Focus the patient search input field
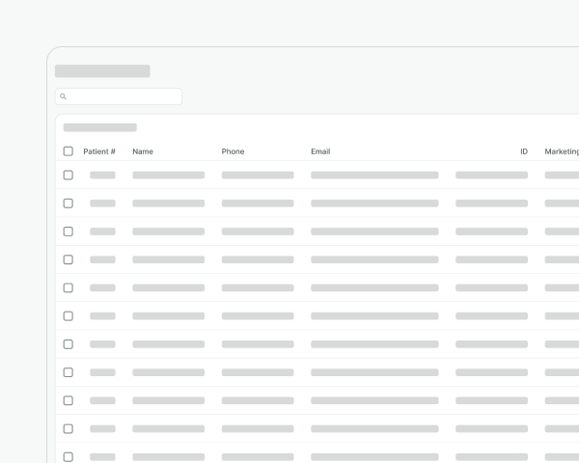579x463 pixels. 124,96
